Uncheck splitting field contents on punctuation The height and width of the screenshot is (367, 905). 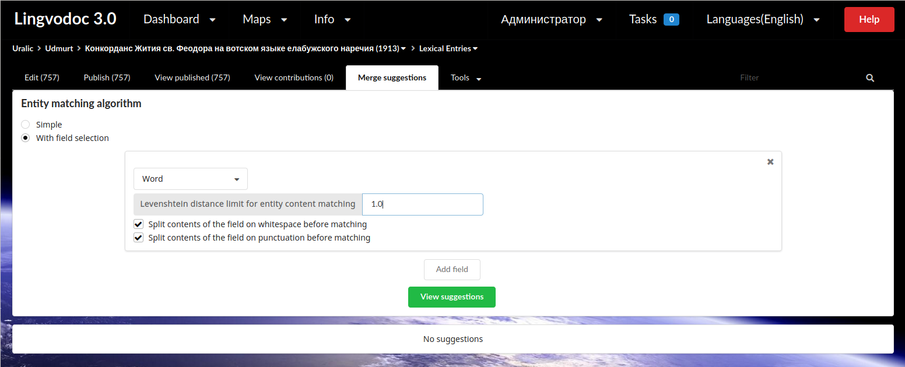(138, 237)
